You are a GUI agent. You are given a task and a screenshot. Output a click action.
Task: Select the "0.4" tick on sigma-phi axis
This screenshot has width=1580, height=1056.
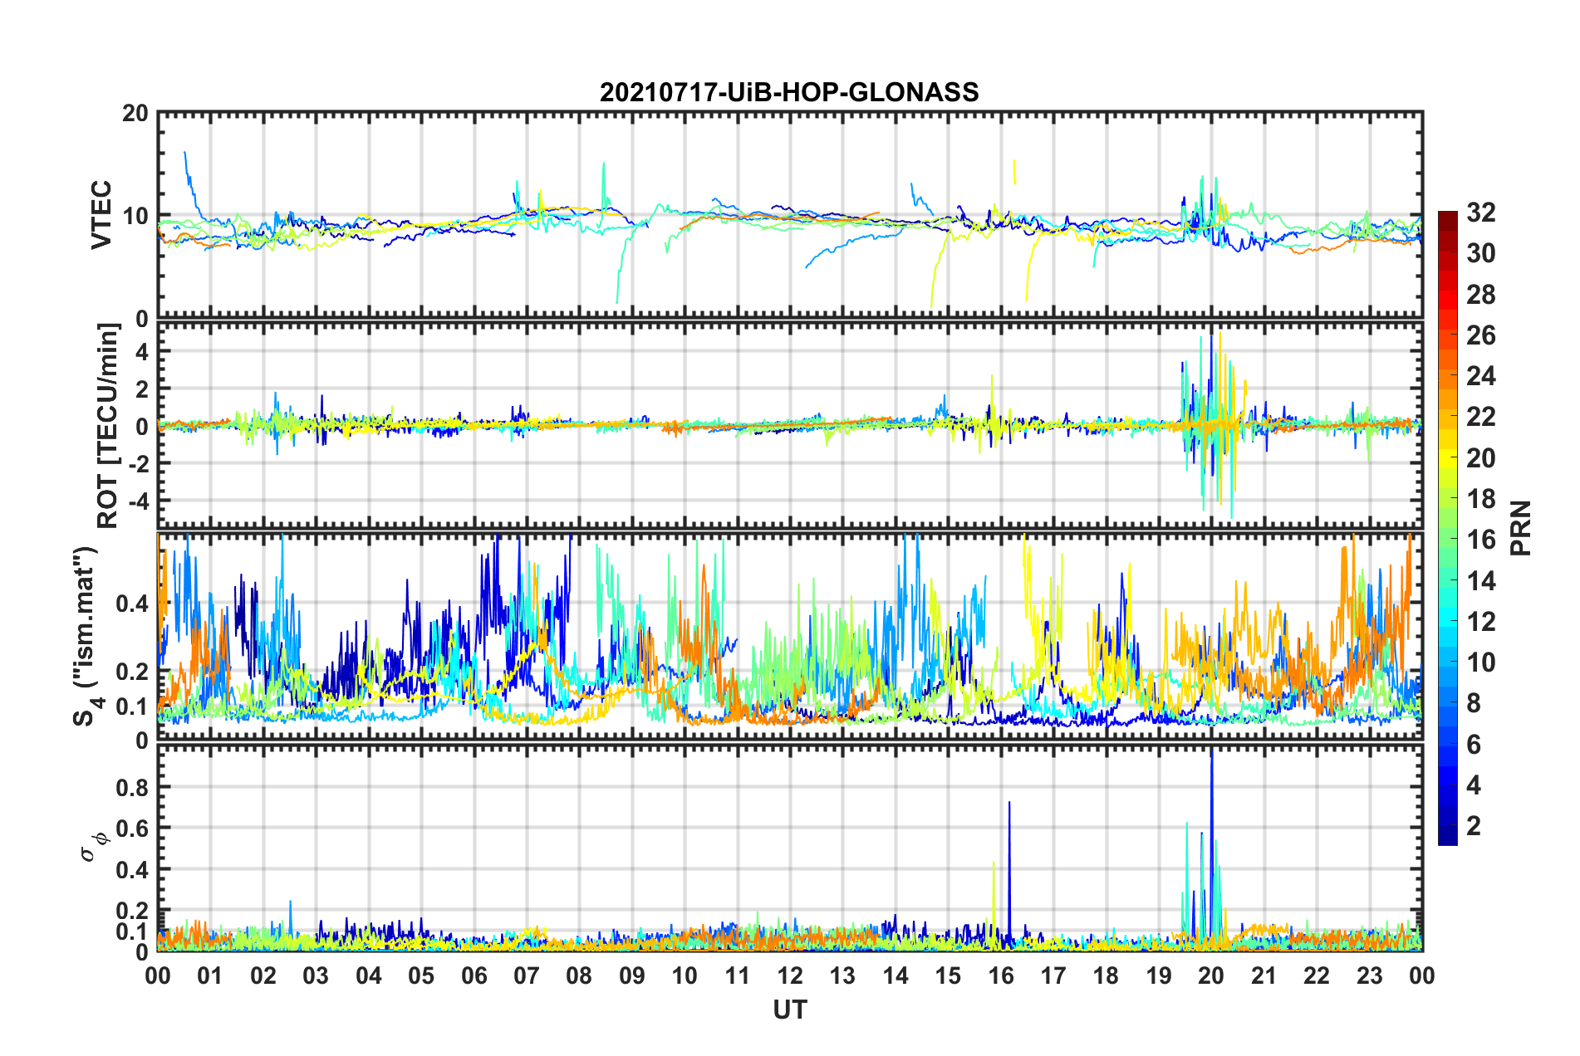point(132,869)
